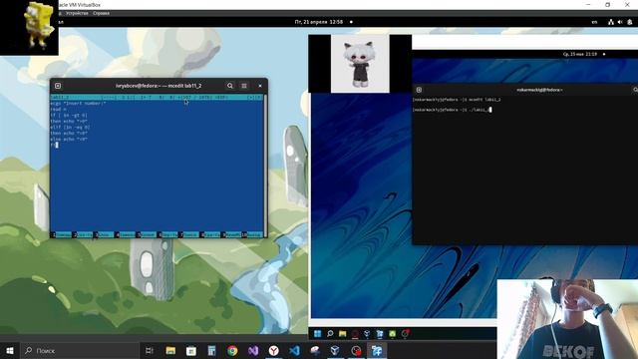
Task: Restore down the Oracle VM VirtualBox window
Action: 607,4
